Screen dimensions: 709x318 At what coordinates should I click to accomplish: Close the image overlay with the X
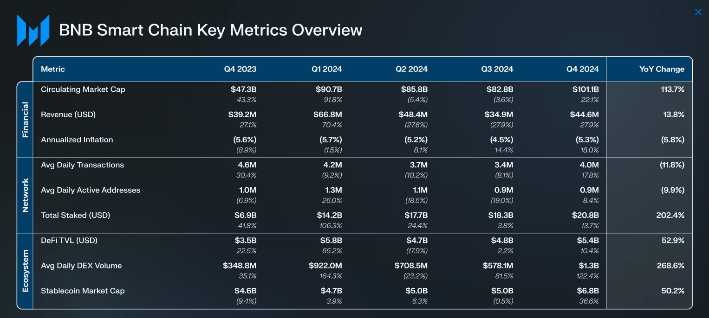click(x=698, y=12)
